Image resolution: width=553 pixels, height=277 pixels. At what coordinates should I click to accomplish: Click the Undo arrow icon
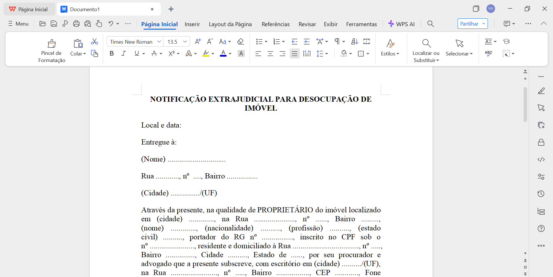(x=111, y=24)
